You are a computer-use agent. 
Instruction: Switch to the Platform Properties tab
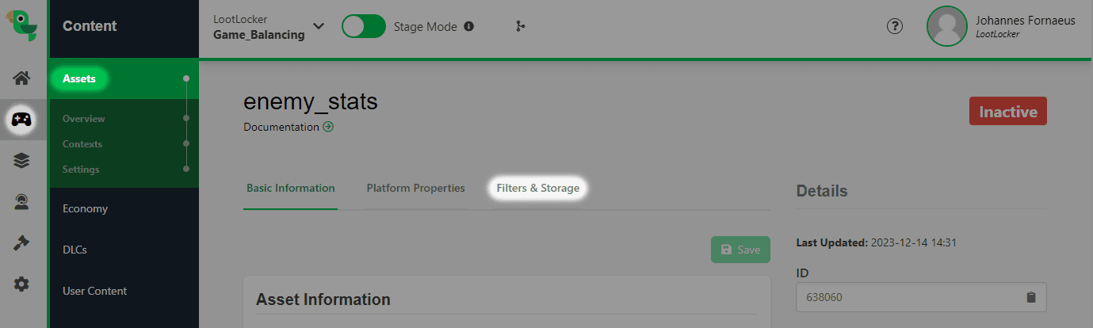[x=415, y=189]
